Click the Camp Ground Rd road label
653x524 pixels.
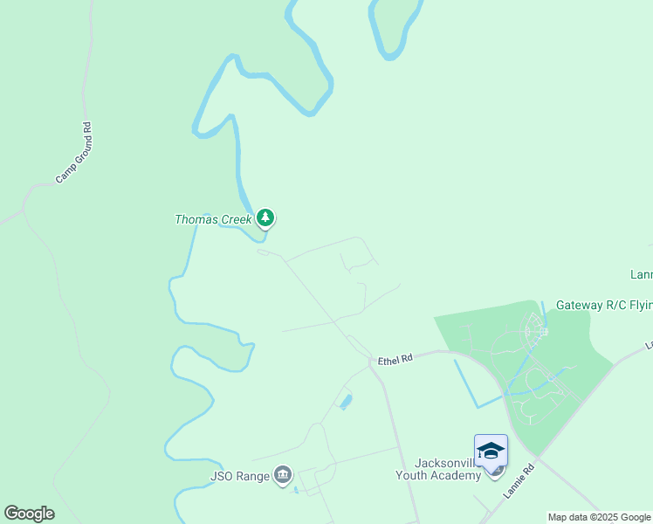(x=74, y=153)
